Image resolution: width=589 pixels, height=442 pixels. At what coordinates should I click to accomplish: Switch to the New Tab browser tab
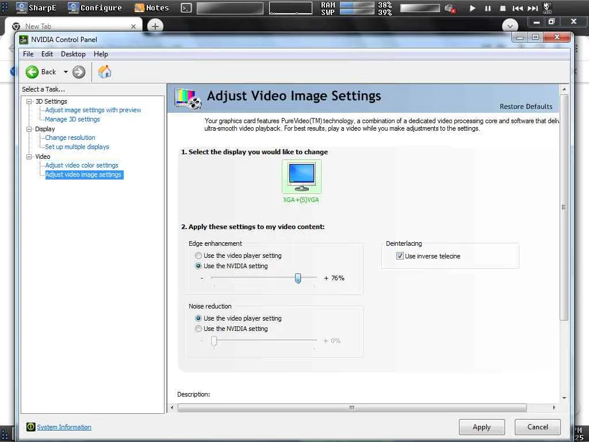74,26
